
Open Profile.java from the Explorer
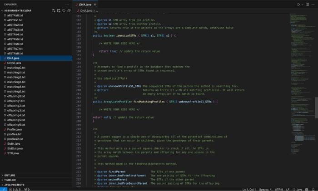click(36, 129)
